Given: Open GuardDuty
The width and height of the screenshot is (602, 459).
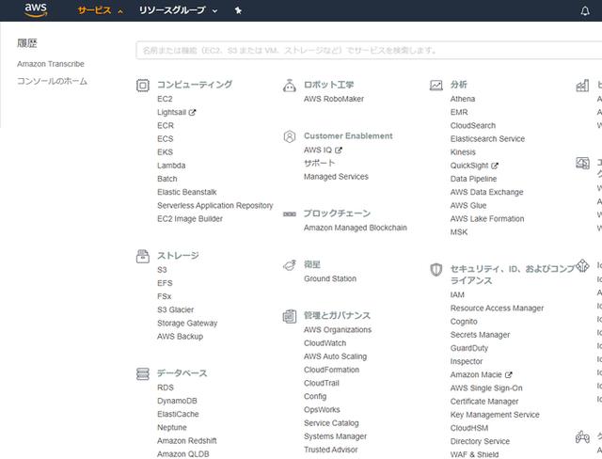Looking at the screenshot, I should click(x=469, y=348).
